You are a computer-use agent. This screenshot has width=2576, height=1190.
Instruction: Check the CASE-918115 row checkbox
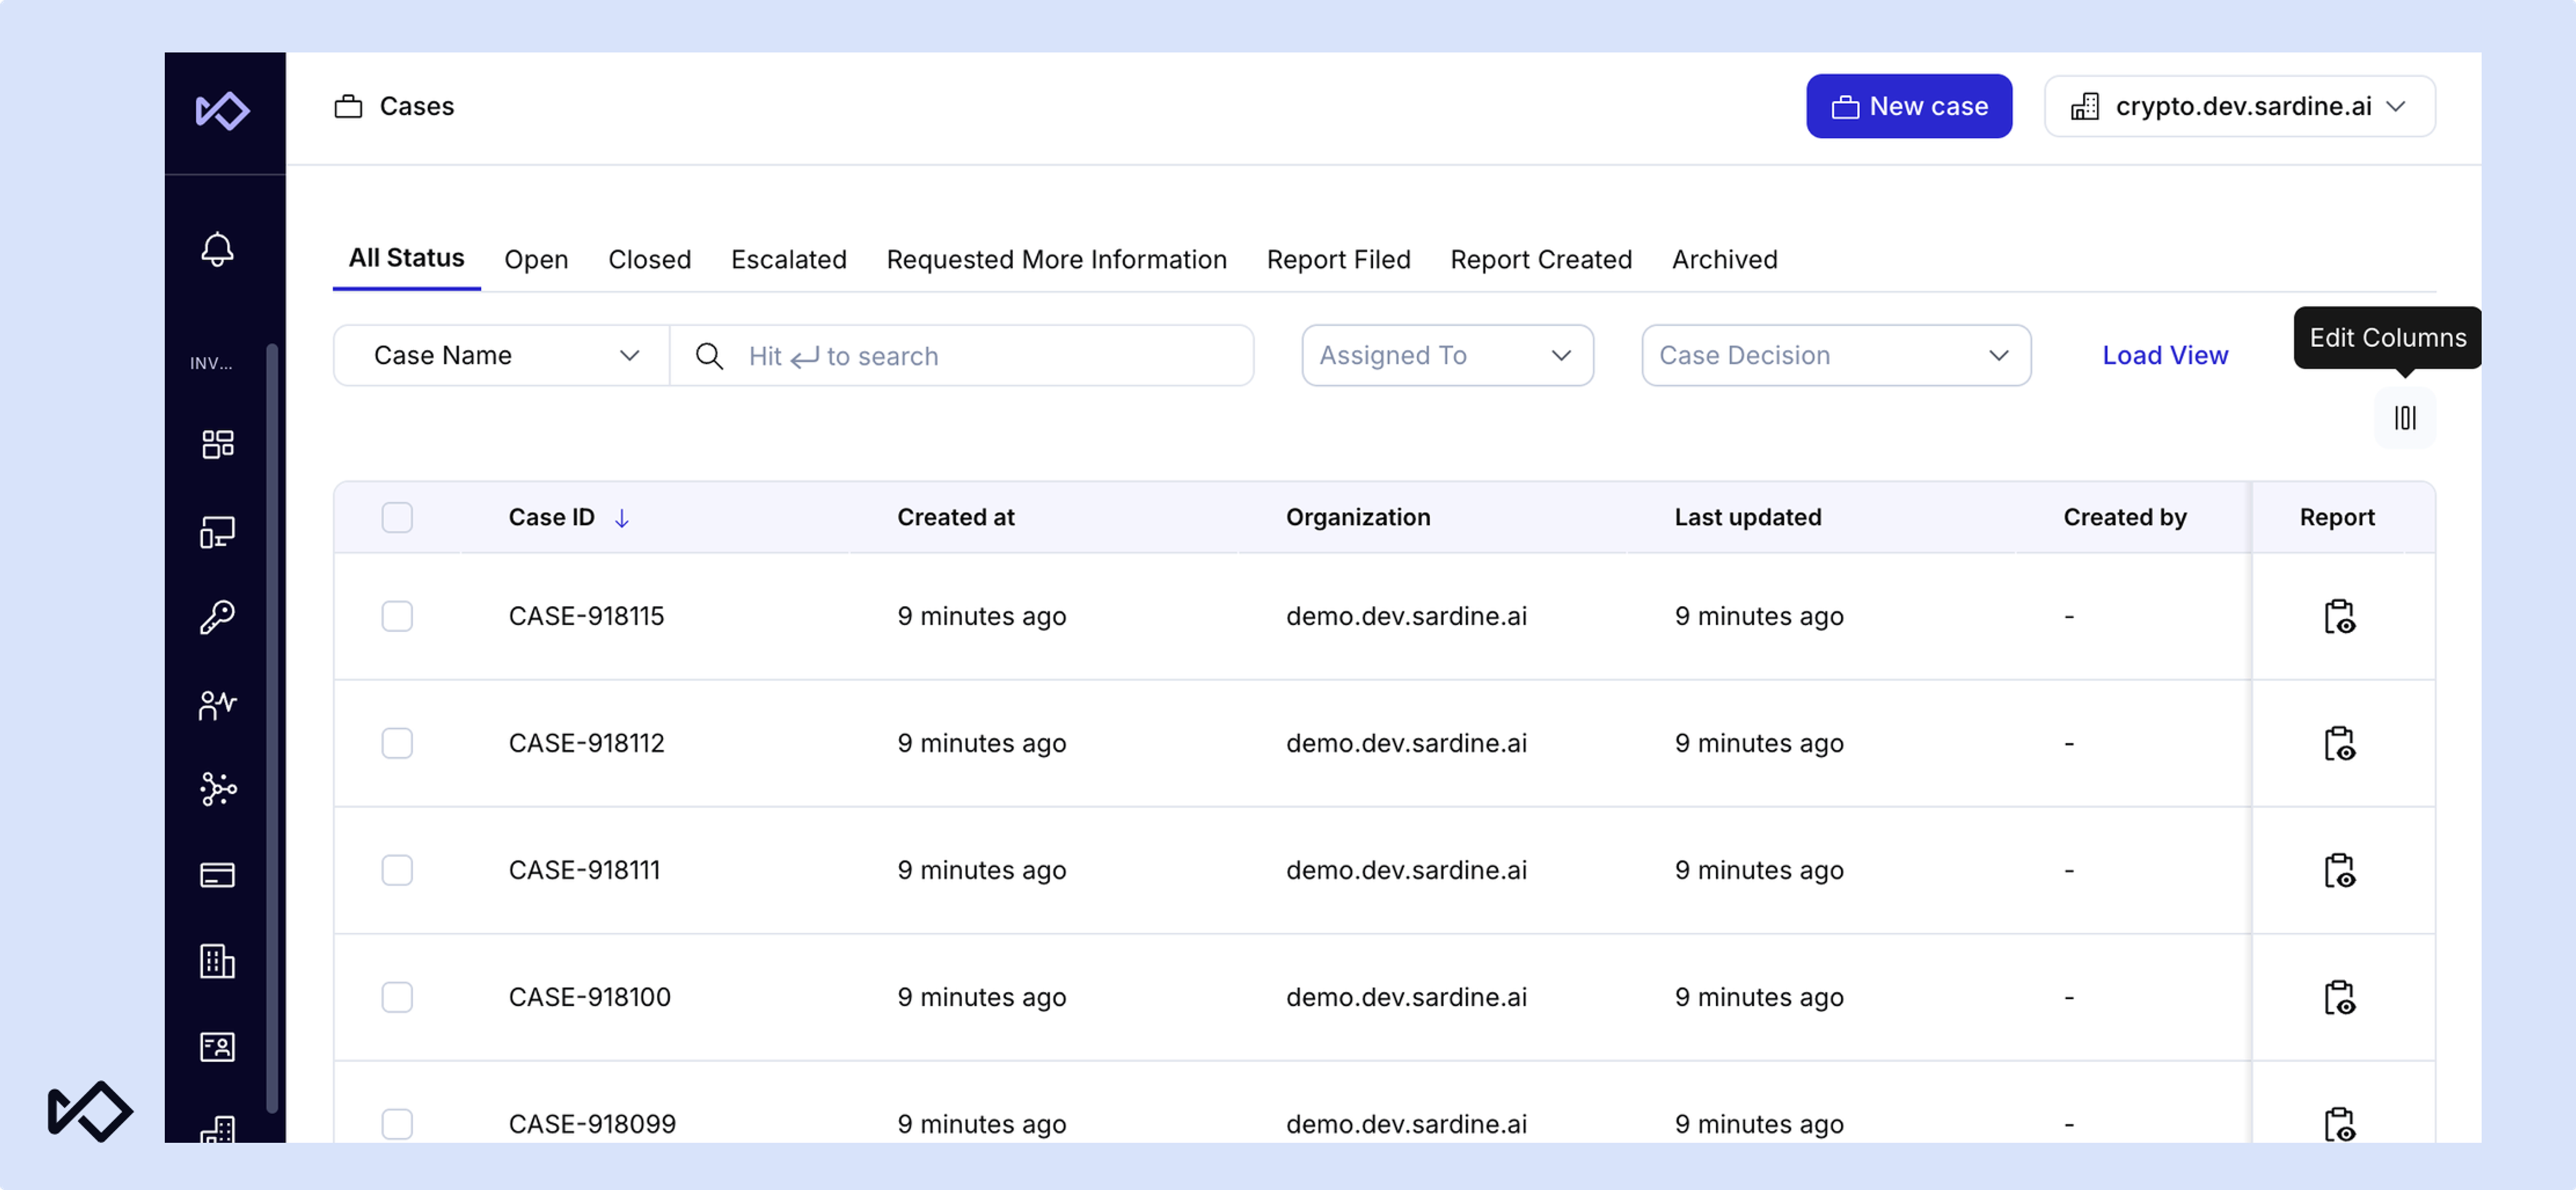point(397,616)
